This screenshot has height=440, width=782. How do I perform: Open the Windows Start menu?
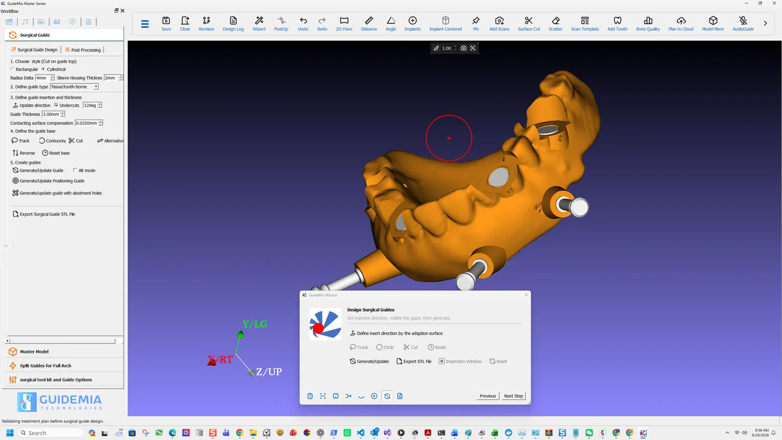tap(9, 433)
